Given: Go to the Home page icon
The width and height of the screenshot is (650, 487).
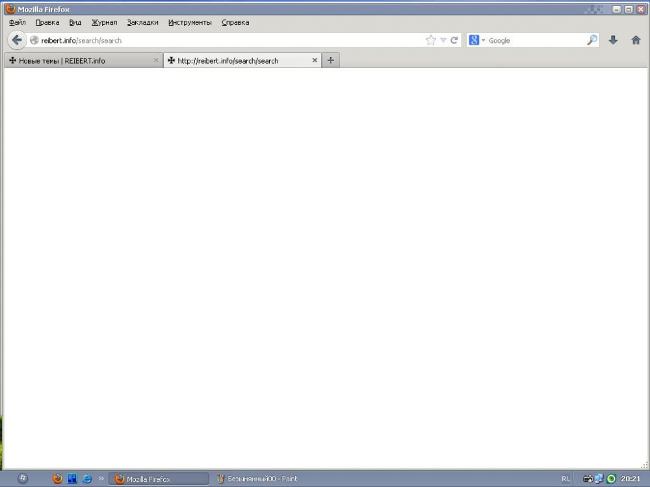Looking at the screenshot, I should pos(636,40).
